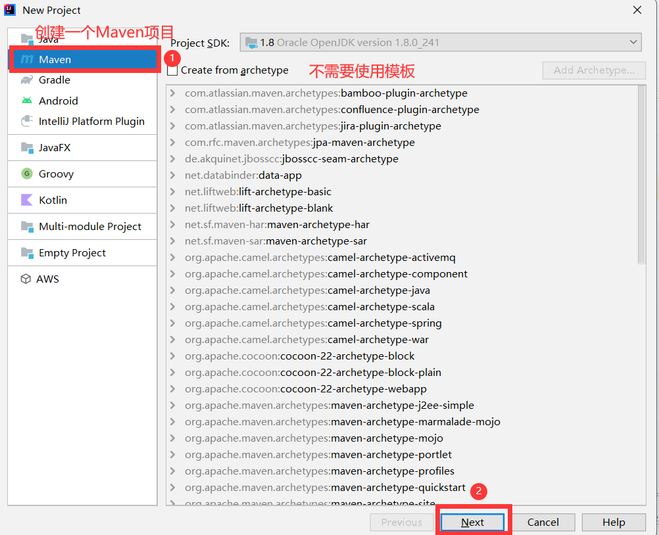659x535 pixels.
Task: Click the Cancel button
Action: 543,522
